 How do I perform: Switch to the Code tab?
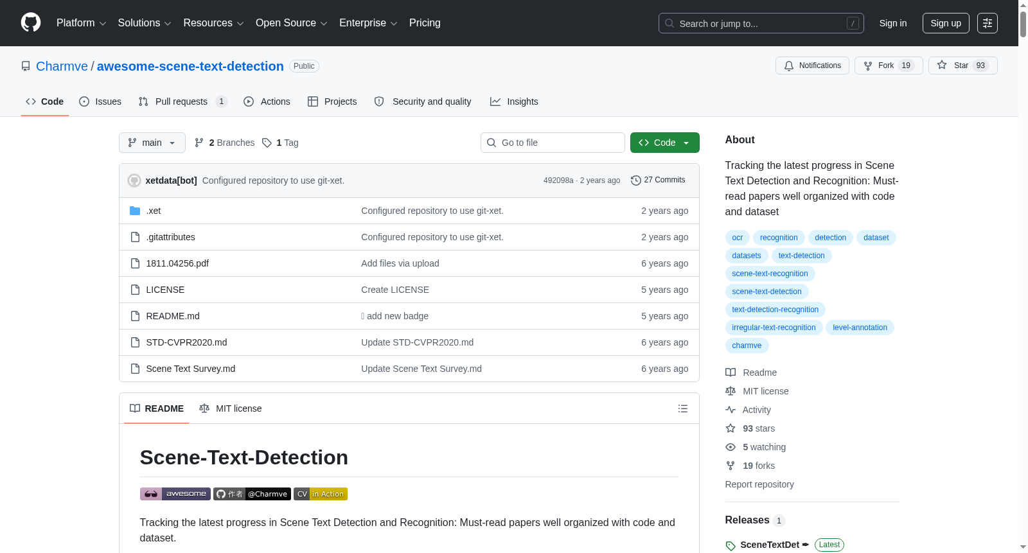45,101
